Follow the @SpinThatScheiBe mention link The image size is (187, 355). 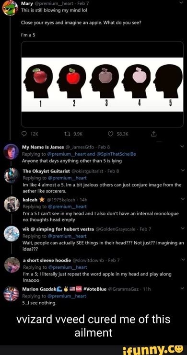pyautogui.click(x=117, y=154)
